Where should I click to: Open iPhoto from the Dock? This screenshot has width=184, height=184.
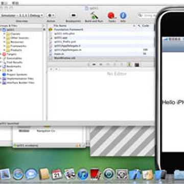point(70,174)
